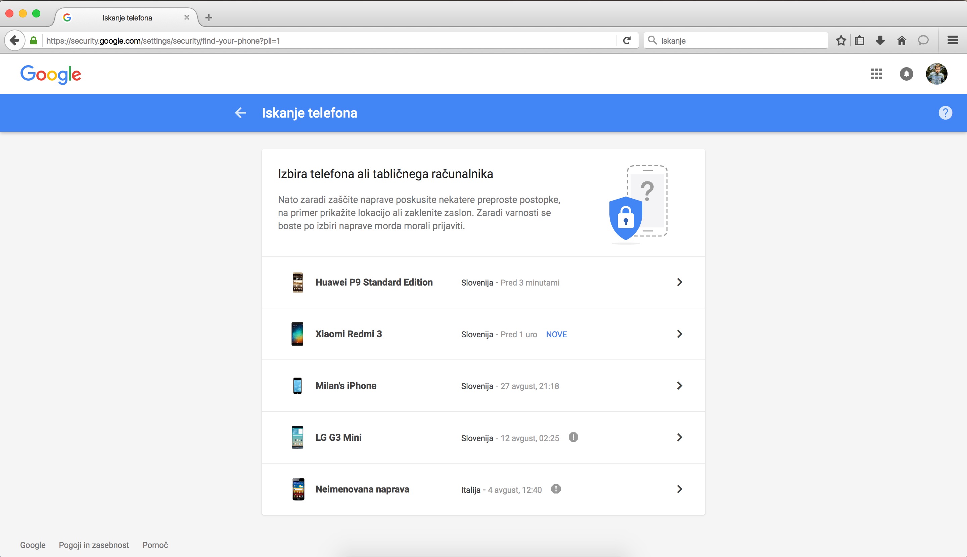This screenshot has width=967, height=557.
Task: Click the 'Pred 1 uro' text
Action: click(519, 334)
